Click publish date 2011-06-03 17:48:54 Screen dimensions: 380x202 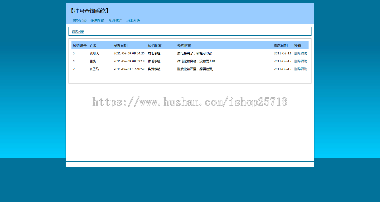[129, 69]
